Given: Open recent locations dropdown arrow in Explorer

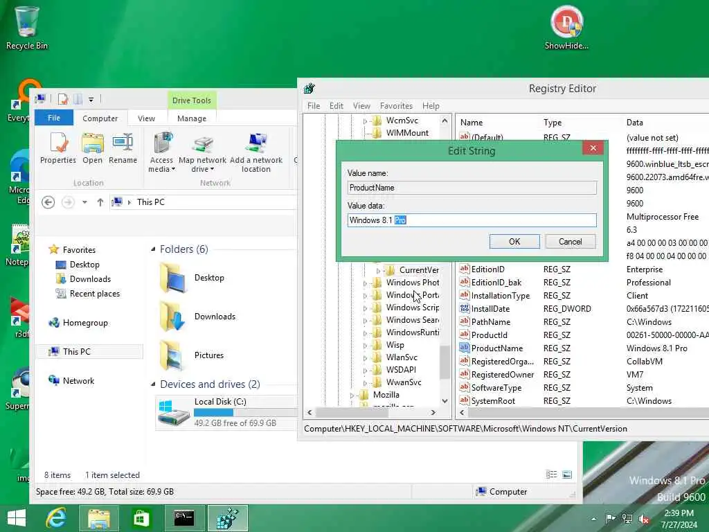Looking at the screenshot, I should click(84, 202).
